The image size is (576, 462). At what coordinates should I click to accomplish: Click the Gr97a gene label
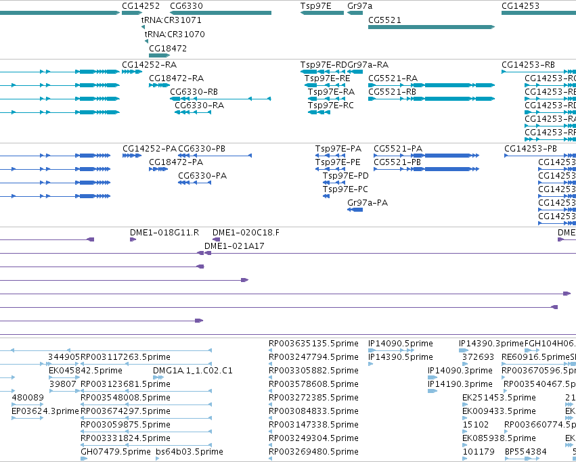click(359, 6)
